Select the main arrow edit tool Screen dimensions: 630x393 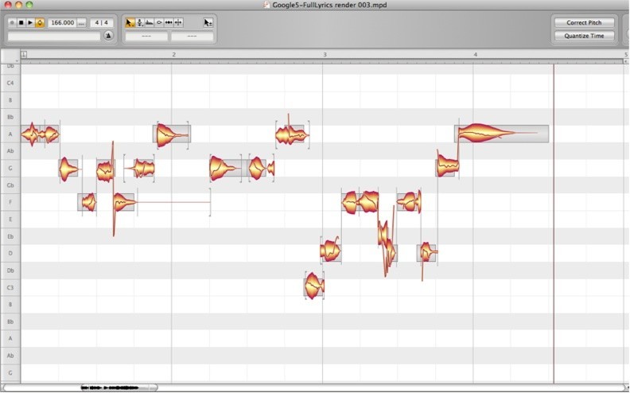pyautogui.click(x=130, y=23)
